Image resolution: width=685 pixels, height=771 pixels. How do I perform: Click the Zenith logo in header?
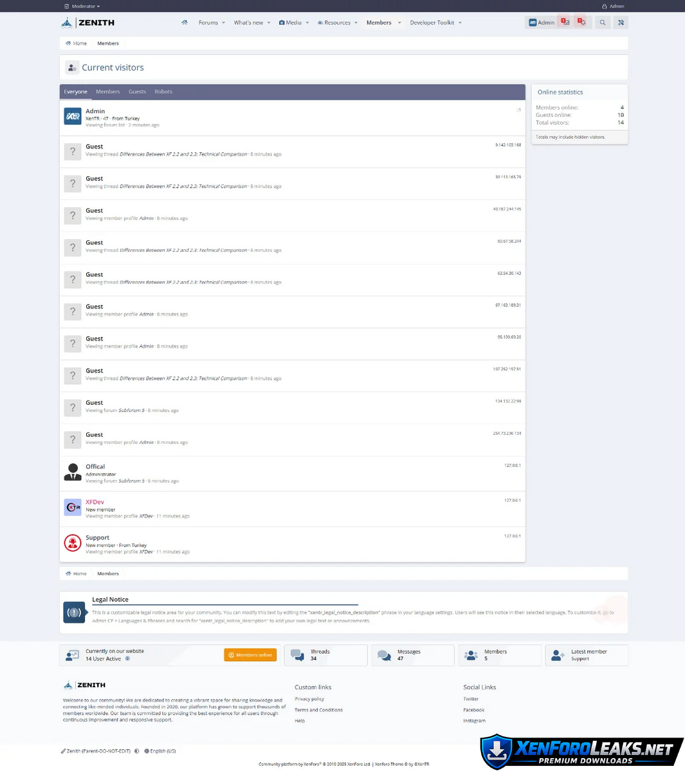click(x=88, y=22)
